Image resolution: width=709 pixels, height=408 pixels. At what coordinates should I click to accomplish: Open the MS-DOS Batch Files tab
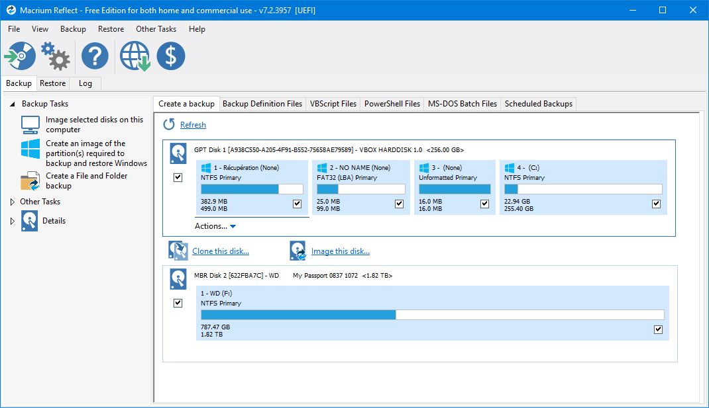[463, 104]
